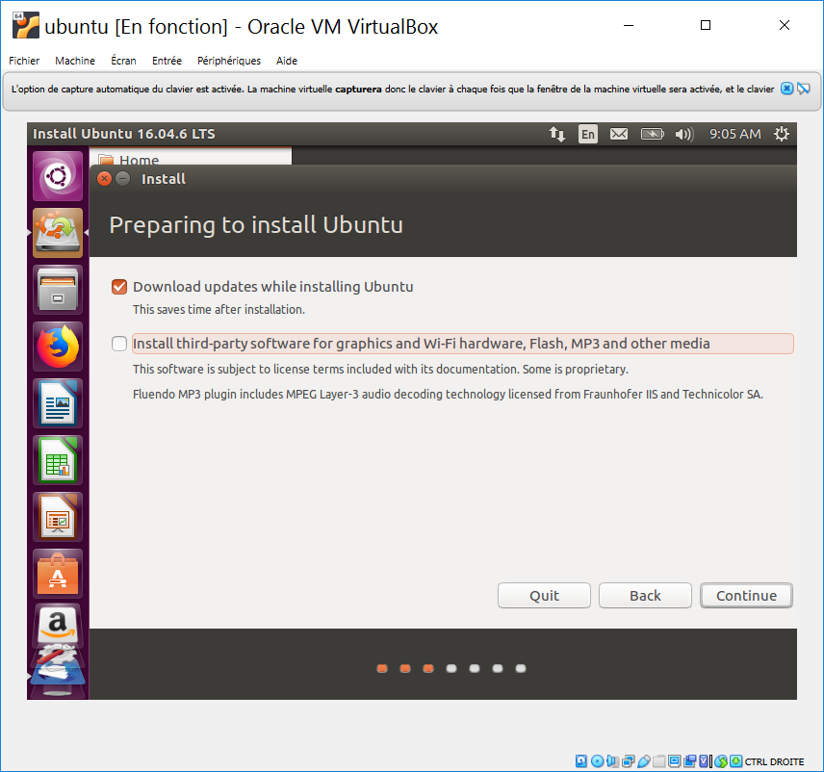
Task: Open the Fichier menu
Action: 24,61
